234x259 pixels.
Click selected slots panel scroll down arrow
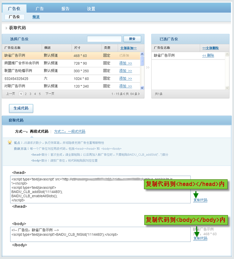(227, 88)
